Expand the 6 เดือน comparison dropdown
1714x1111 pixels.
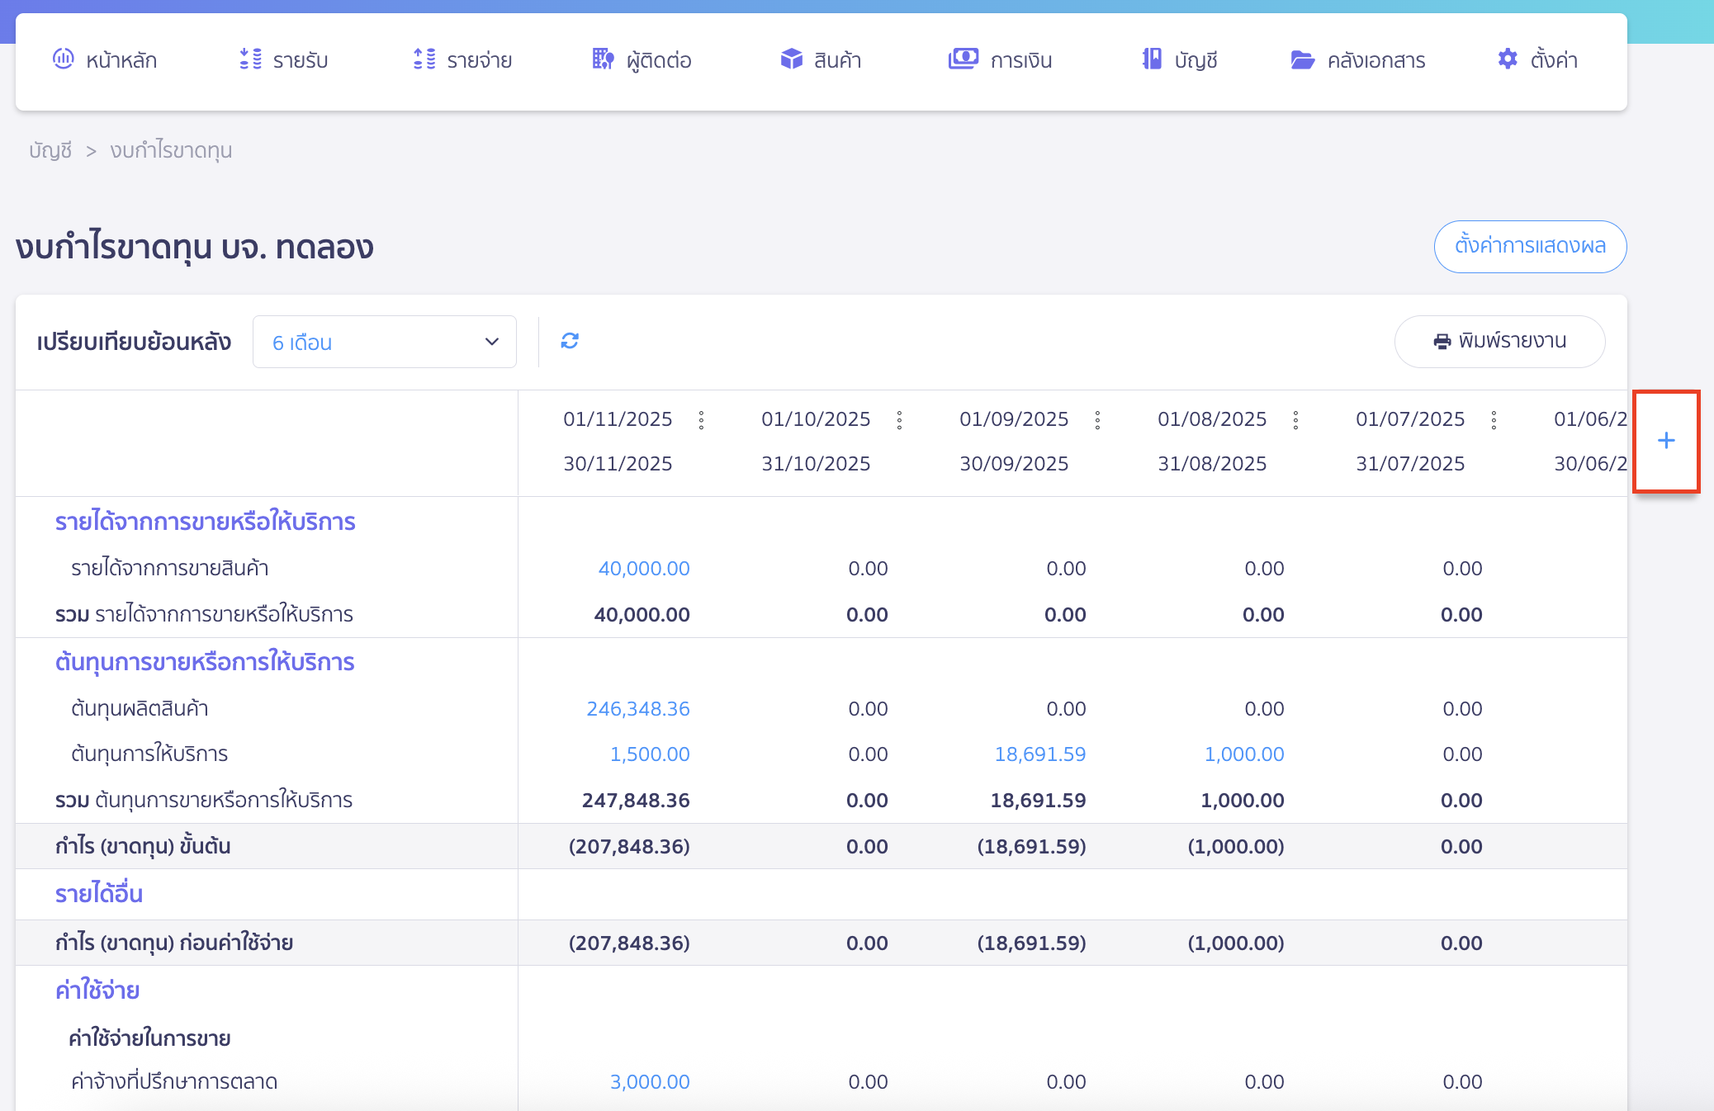[x=385, y=342]
